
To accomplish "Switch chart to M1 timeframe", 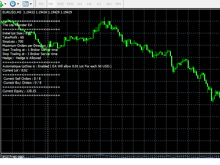I will coord(41,4).
